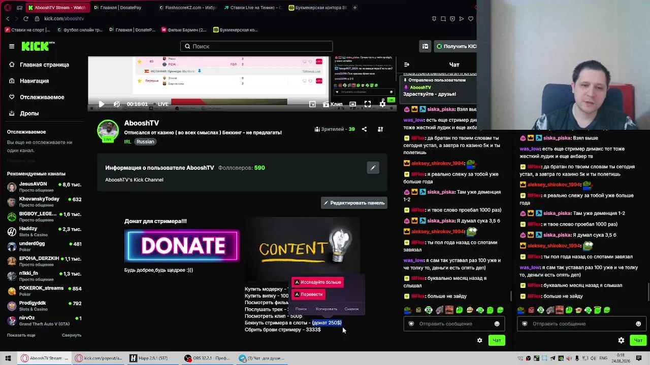The height and width of the screenshot is (365, 650).
Task: Switch language with ENG tray indicator
Action: (604, 358)
